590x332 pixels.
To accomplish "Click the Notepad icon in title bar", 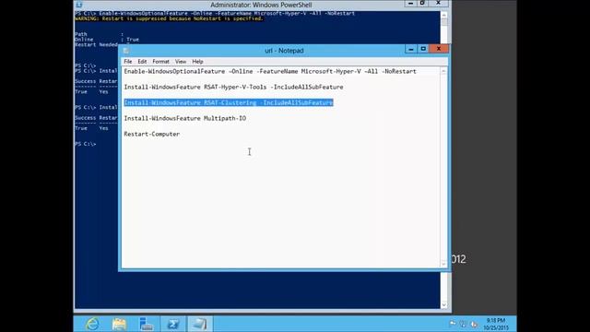I will pos(126,51).
